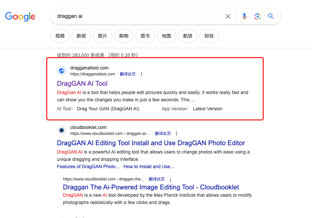The height and width of the screenshot is (218, 312).
Task: Open the 地图 maps tab
Action: [166, 36]
